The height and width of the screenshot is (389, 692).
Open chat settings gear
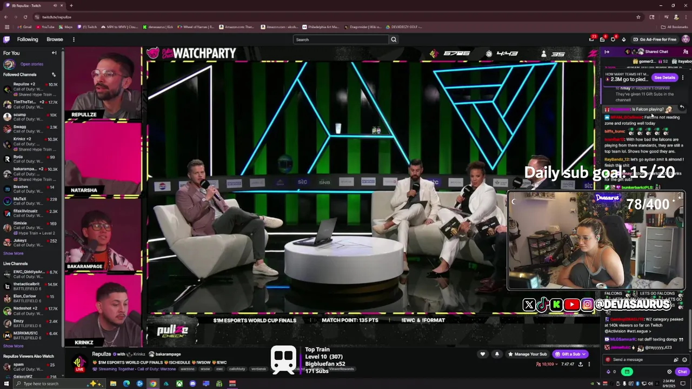[x=669, y=372]
